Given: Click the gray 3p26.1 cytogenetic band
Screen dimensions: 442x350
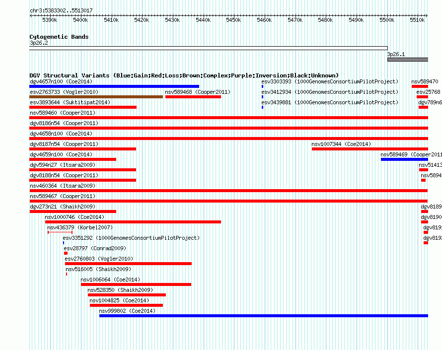Looking at the screenshot, I should 408,60.
